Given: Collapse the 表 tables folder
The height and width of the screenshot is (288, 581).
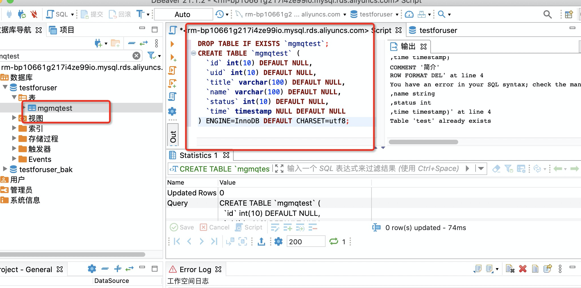Looking at the screenshot, I should (x=14, y=97).
